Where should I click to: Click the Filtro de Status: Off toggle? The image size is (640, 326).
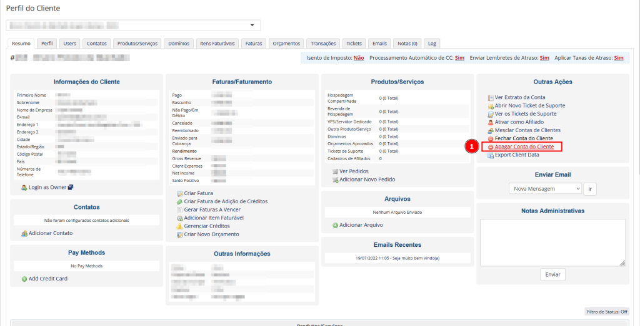coord(606,312)
